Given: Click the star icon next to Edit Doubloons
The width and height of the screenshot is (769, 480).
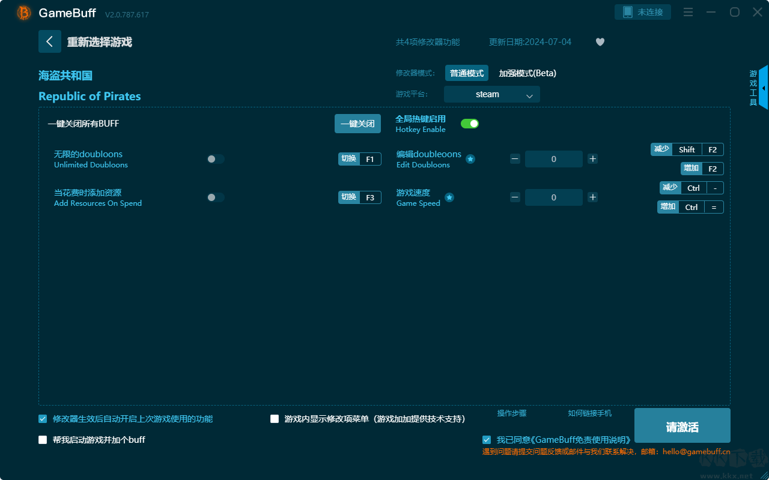Looking at the screenshot, I should point(470,159).
